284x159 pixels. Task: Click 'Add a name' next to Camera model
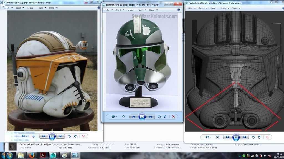(211, 147)
